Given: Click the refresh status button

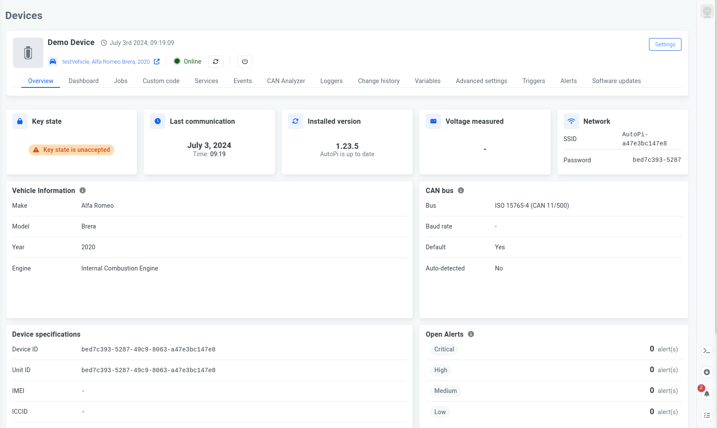Looking at the screenshot, I should [216, 61].
